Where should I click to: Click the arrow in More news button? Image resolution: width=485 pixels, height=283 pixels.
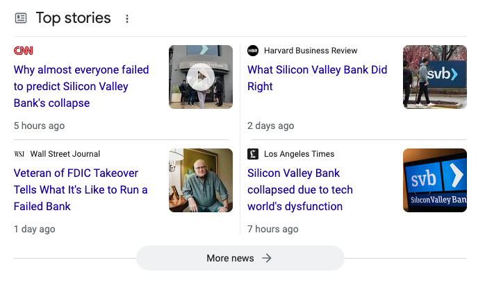pyautogui.click(x=267, y=258)
